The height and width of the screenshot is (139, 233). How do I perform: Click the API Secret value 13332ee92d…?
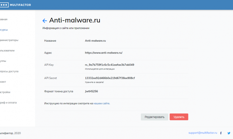point(110,78)
